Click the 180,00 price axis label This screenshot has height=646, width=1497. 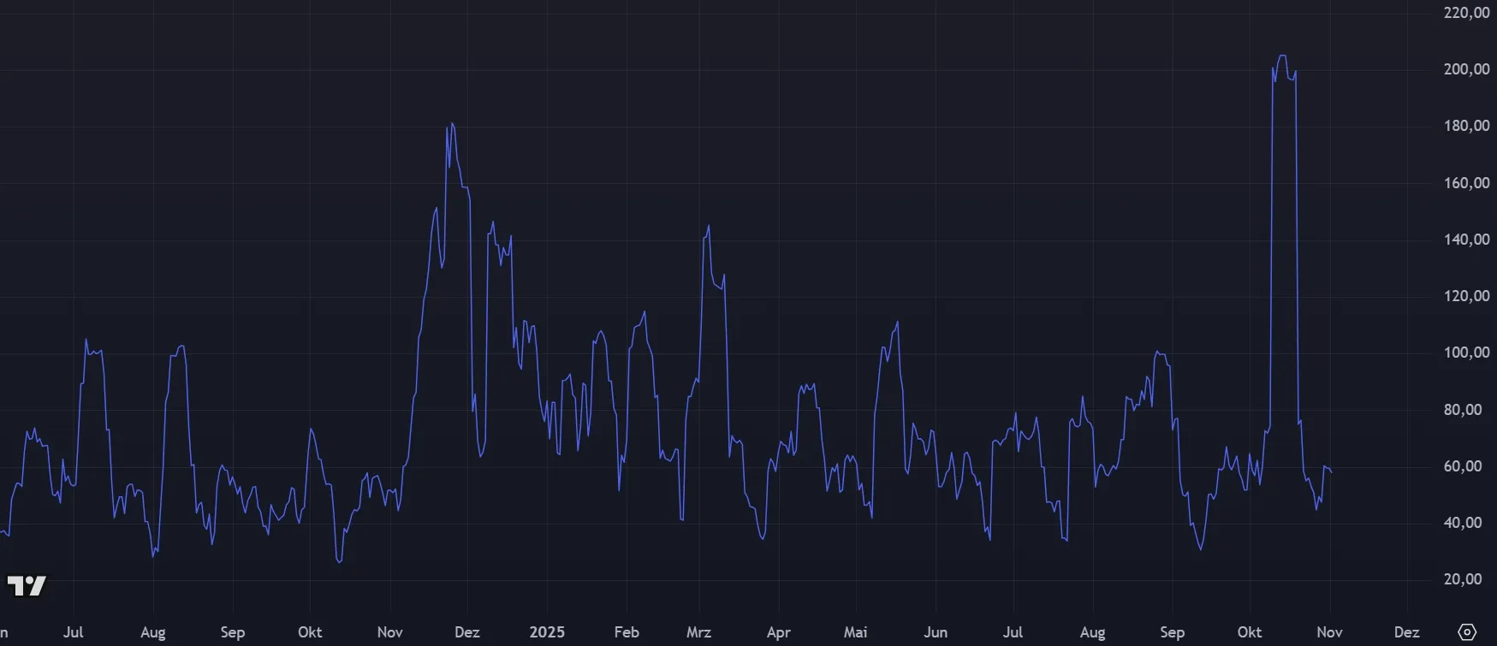[1466, 126]
